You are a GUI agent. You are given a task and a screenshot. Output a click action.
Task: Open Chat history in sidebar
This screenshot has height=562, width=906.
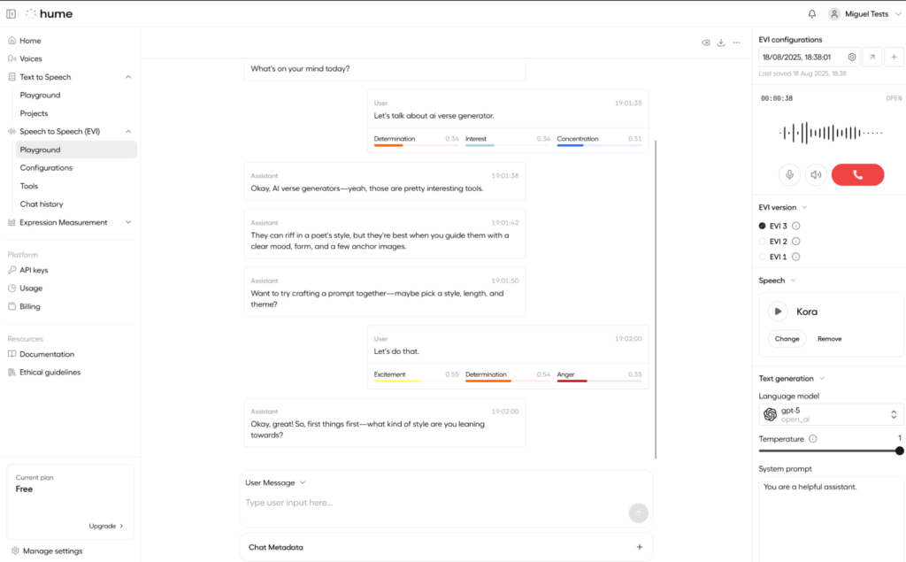point(42,204)
